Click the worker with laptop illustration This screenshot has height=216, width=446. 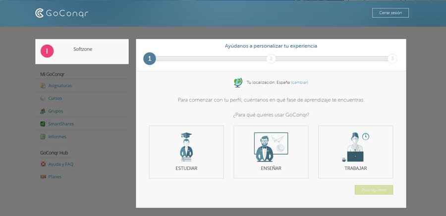tap(355, 147)
